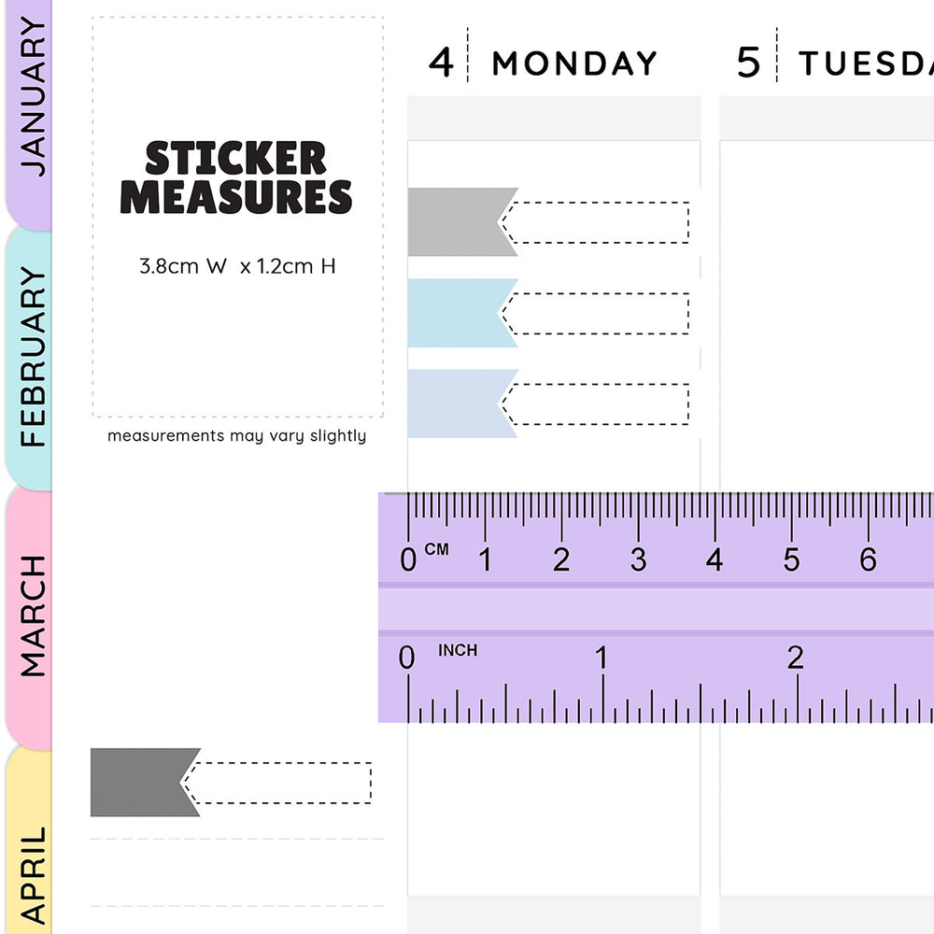The height and width of the screenshot is (934, 934).
Task: Click the TUESDAY column header
Action: click(865, 64)
